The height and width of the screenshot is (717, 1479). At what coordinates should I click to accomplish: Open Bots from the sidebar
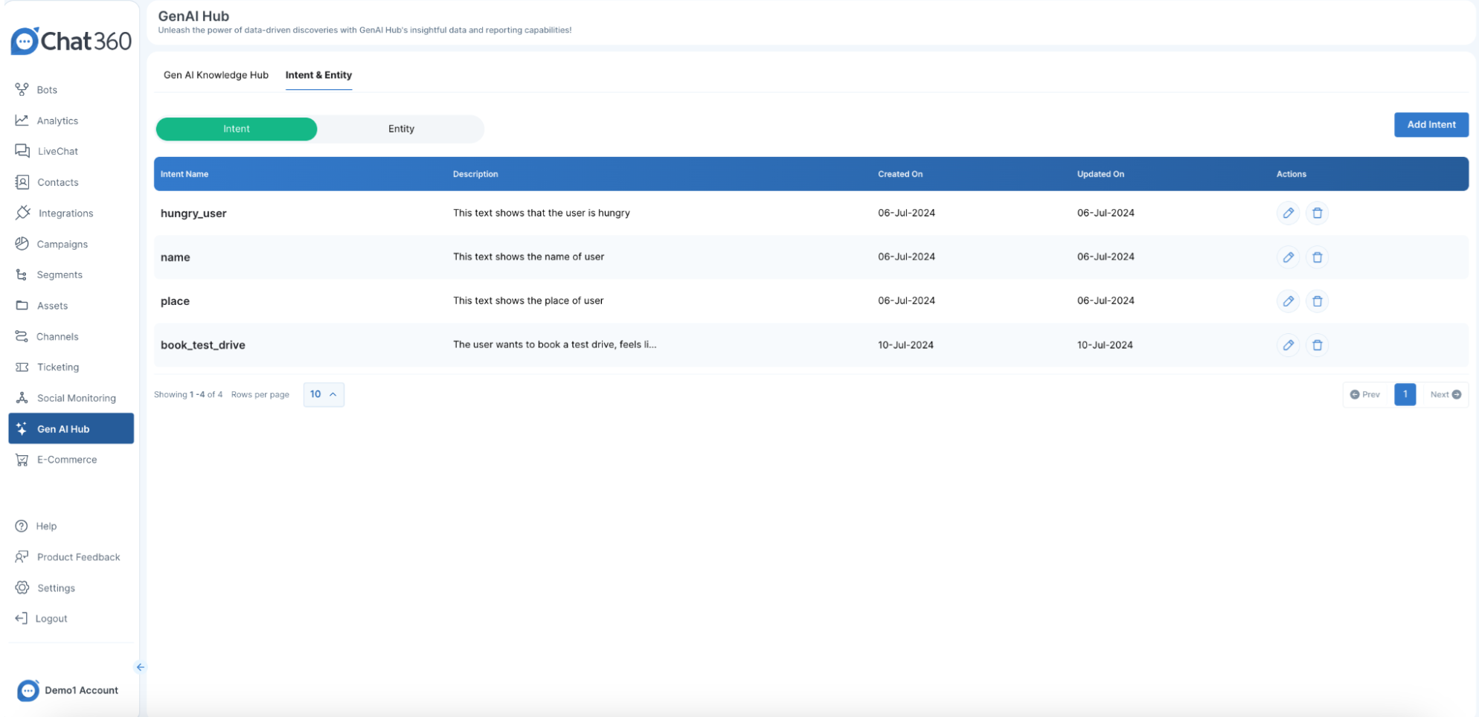[46, 90]
